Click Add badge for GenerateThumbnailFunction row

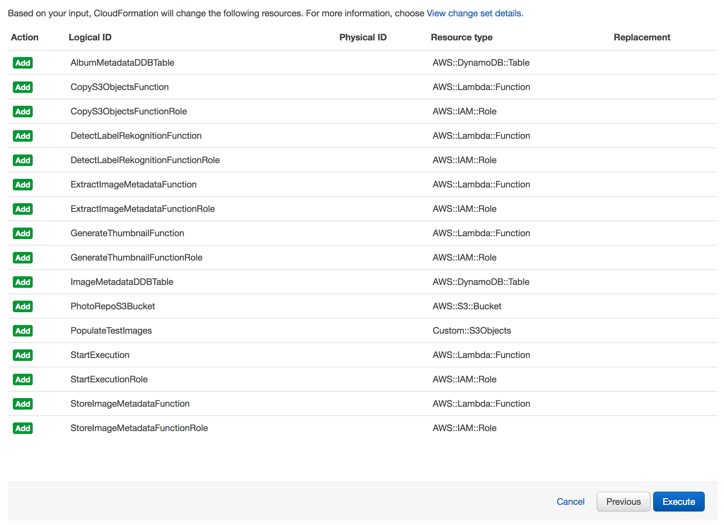pyautogui.click(x=23, y=233)
